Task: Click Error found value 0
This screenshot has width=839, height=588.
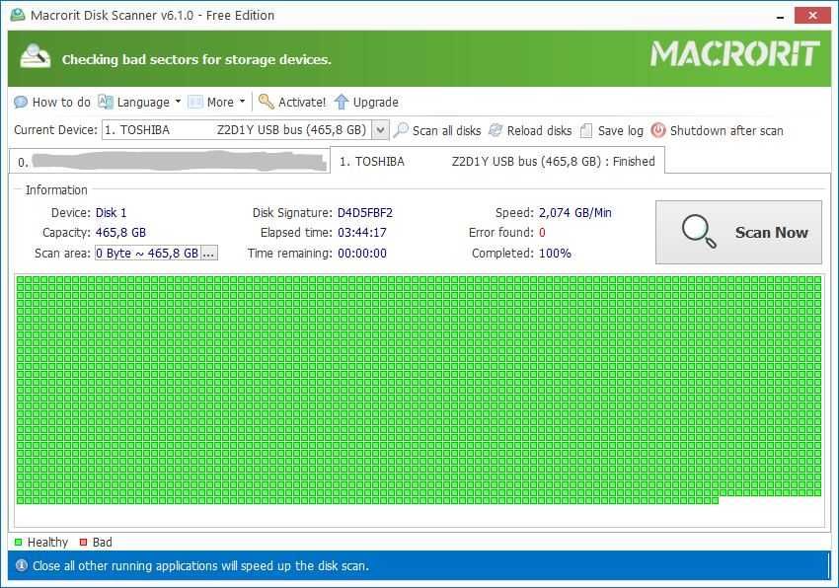Action: click(542, 232)
